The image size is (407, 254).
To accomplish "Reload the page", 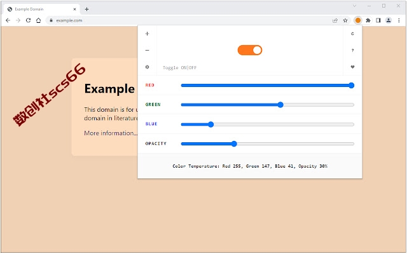I will 28,20.
